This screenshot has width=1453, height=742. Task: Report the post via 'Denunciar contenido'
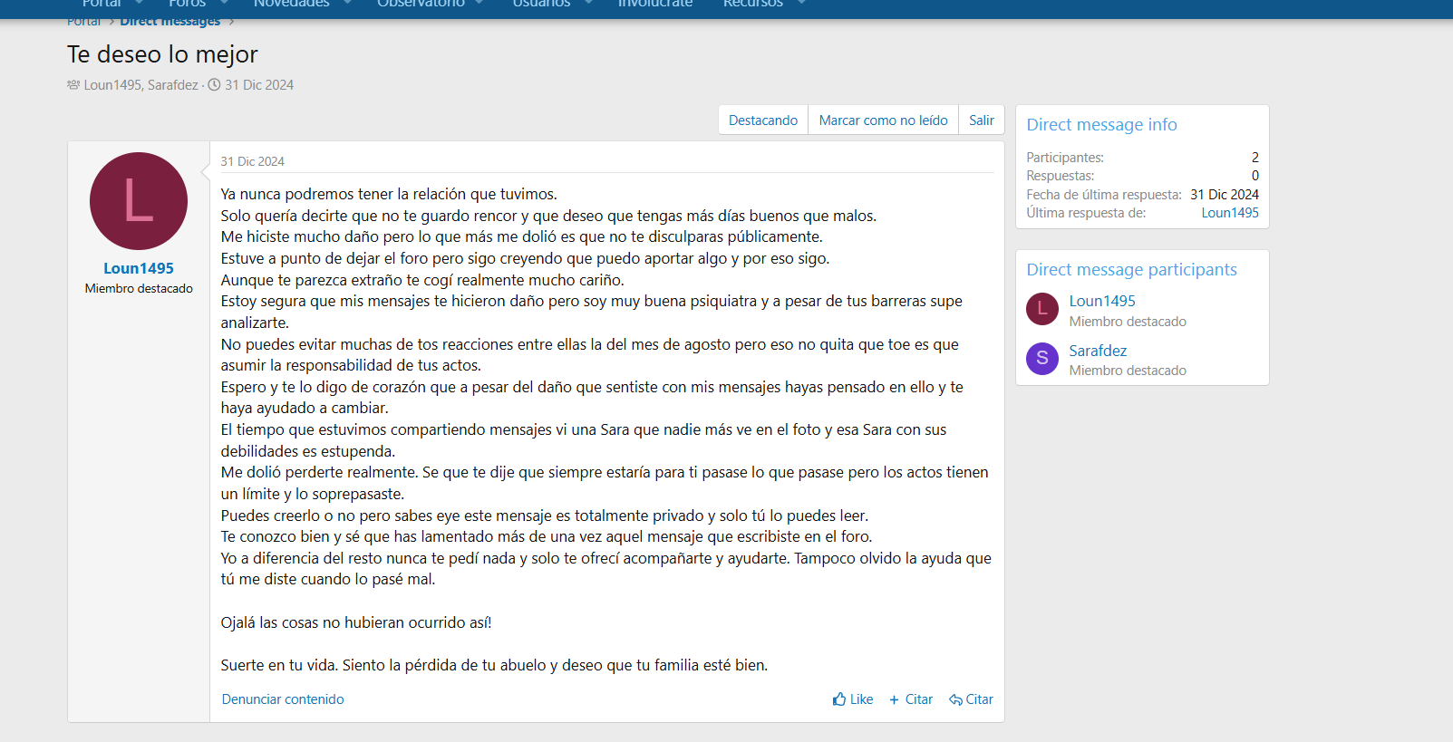point(283,699)
